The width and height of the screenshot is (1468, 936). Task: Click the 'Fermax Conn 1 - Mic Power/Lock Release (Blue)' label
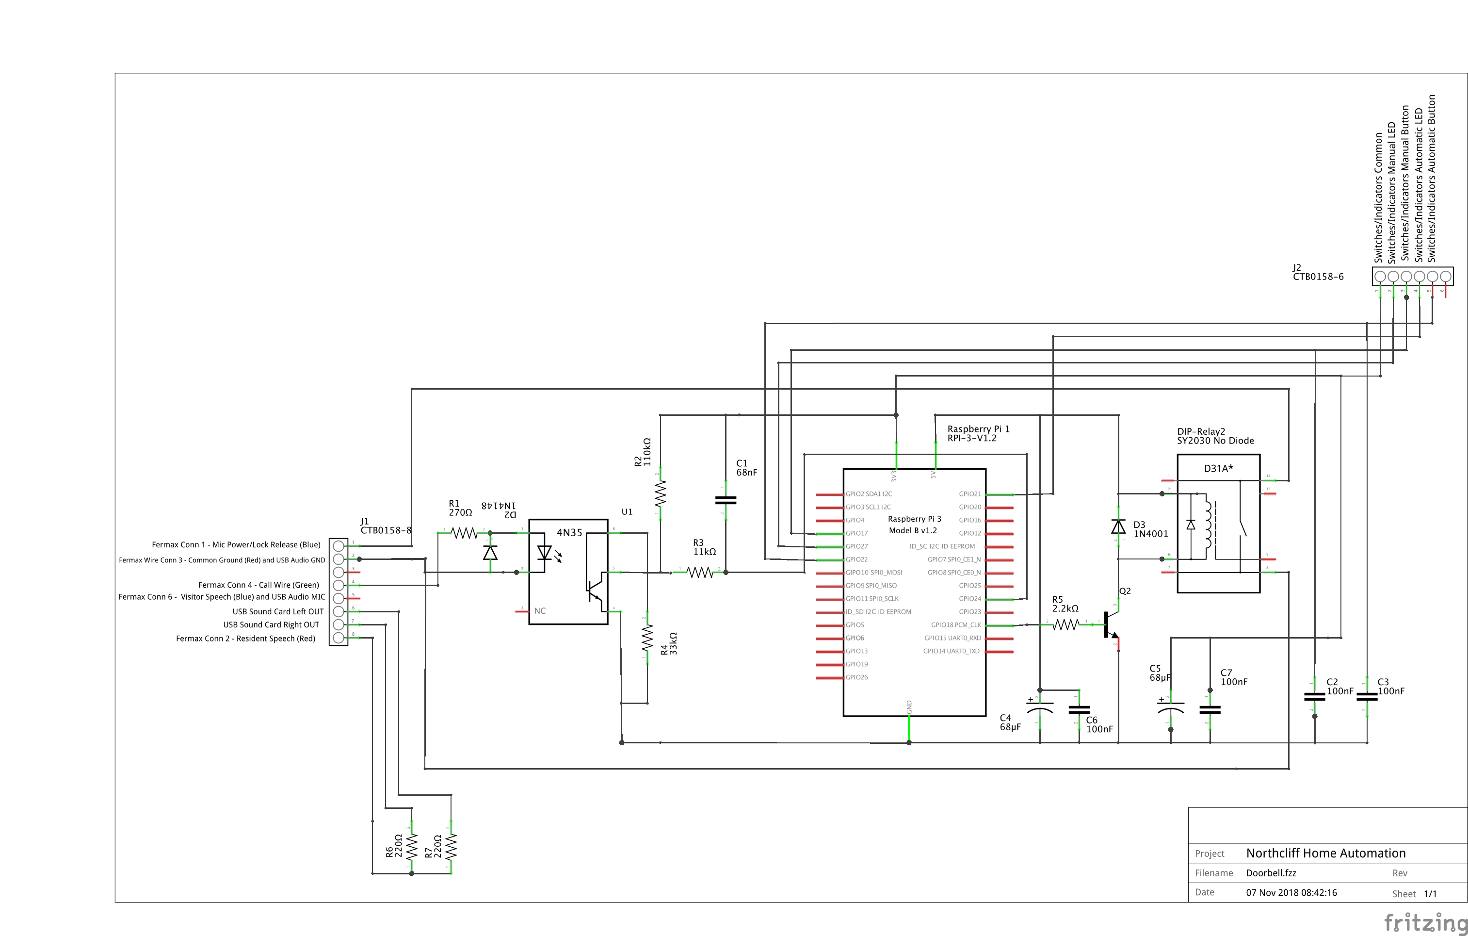[x=236, y=545]
